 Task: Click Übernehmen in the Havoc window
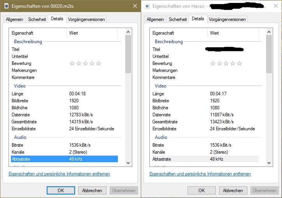click(x=264, y=191)
